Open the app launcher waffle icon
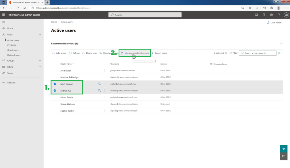290x168 pixels. pyautogui.click(x=3, y=15)
